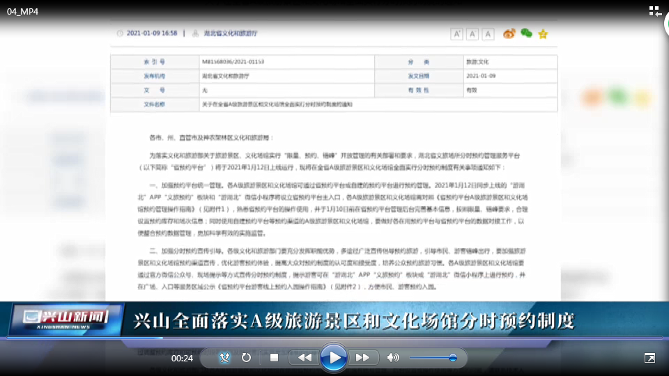Toggle shuffle mode in the player
The height and width of the screenshot is (376, 669).
[224, 358]
